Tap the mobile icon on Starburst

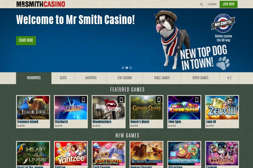[83, 100]
